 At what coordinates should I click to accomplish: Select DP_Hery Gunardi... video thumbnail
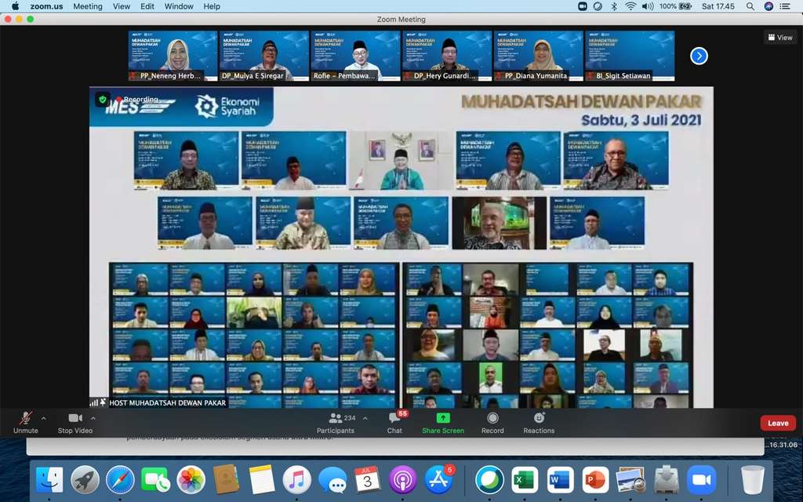(447, 56)
